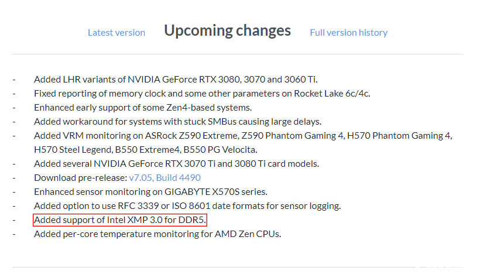Click the Zen4-based systems support entry
Screen dimensions: 494x278
(143, 107)
